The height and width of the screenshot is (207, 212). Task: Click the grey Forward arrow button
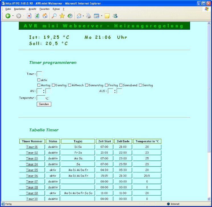(19, 16)
